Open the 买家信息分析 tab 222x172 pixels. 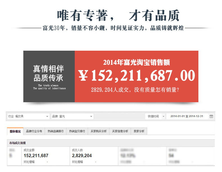coord(120,131)
